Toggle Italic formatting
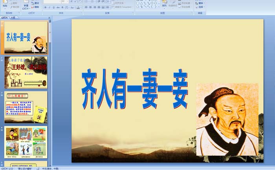Screen dimensions: 275x170 coord(49,7)
